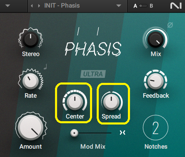Image resolution: width=185 pixels, height=157 pixels.
Task: Click the Mod Mix label
Action: point(93,147)
